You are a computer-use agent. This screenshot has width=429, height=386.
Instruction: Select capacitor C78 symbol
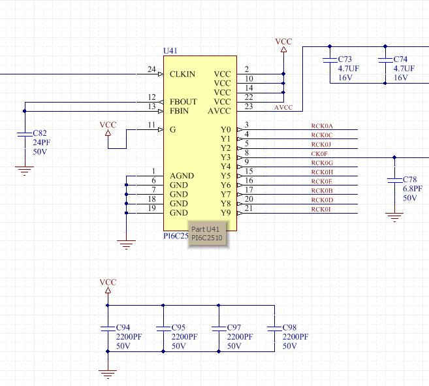[394, 180]
